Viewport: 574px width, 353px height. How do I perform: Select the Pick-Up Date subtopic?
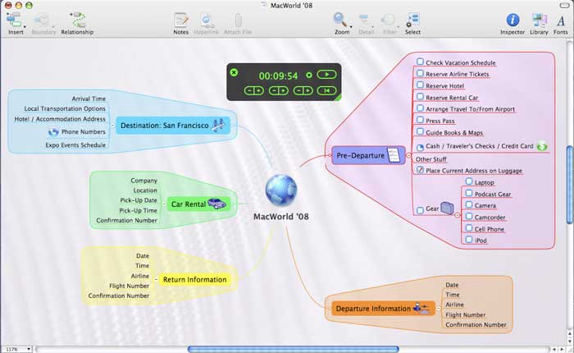coord(139,200)
